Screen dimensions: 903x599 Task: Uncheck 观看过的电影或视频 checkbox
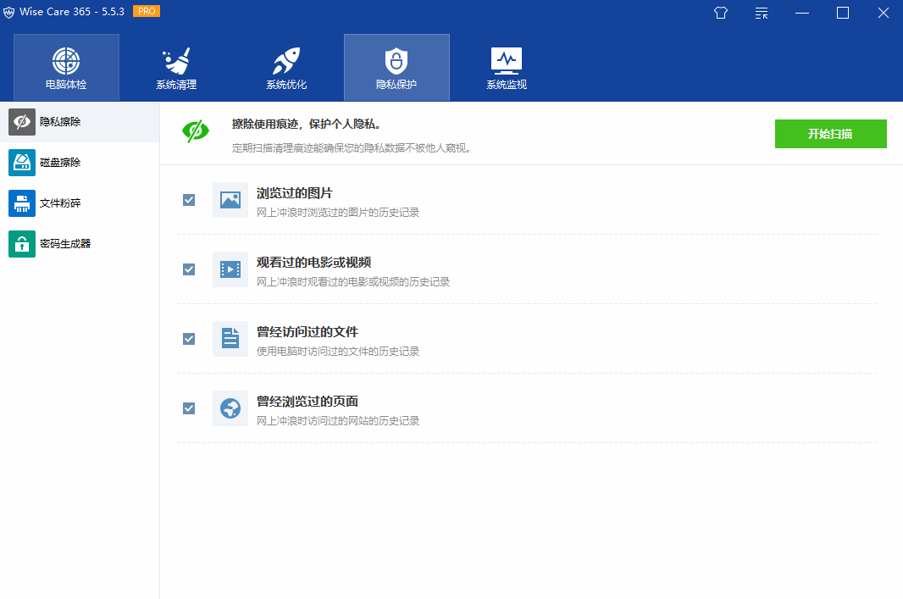click(x=189, y=269)
